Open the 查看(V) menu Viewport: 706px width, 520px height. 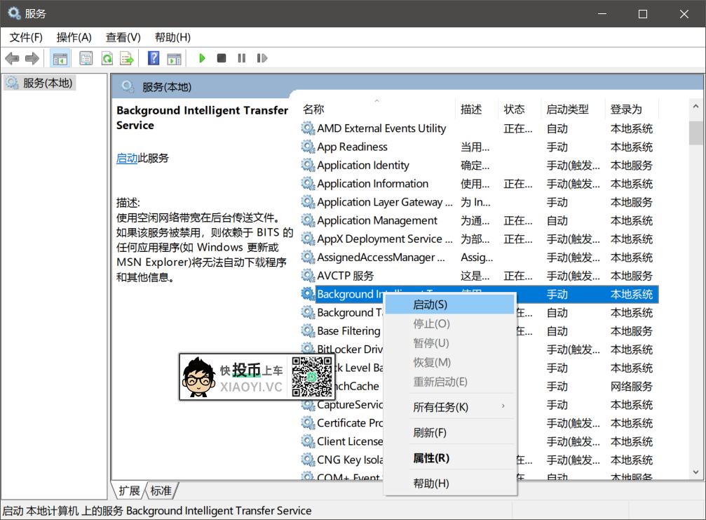(x=123, y=36)
